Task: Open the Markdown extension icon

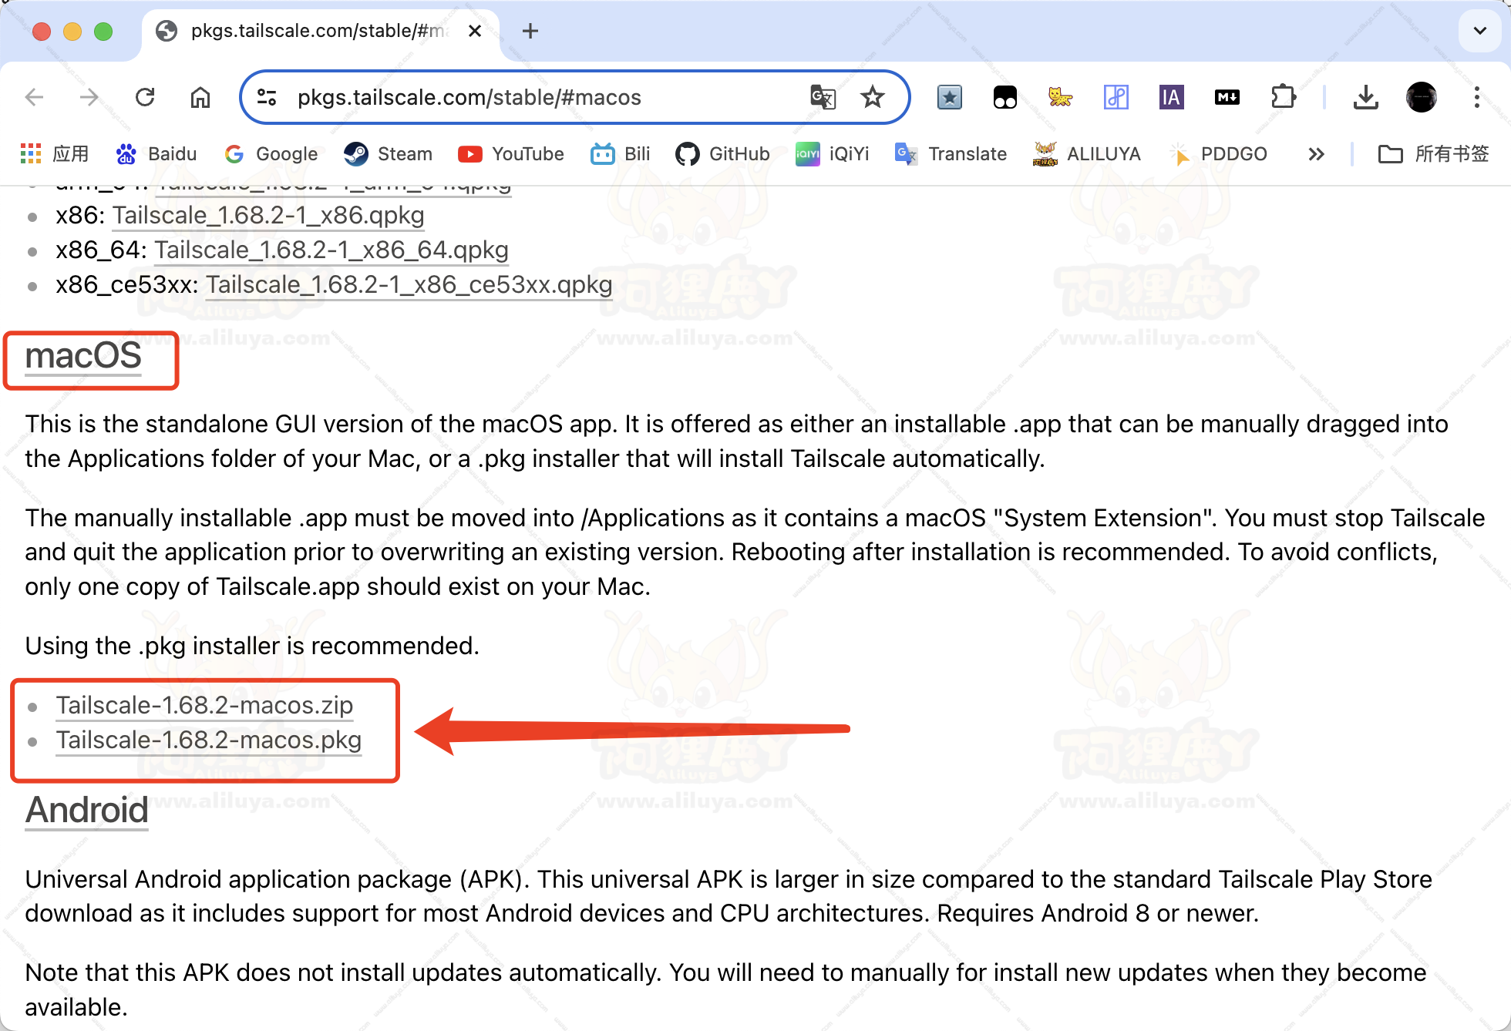Action: (1227, 97)
